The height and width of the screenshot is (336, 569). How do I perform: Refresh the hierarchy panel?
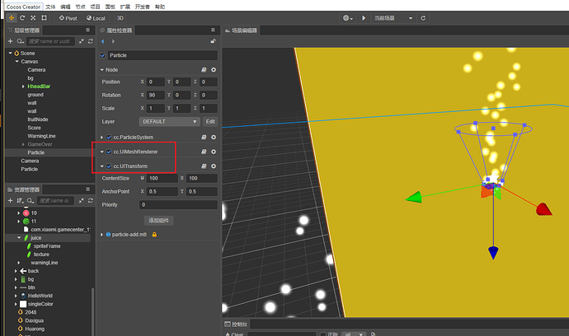pos(91,41)
